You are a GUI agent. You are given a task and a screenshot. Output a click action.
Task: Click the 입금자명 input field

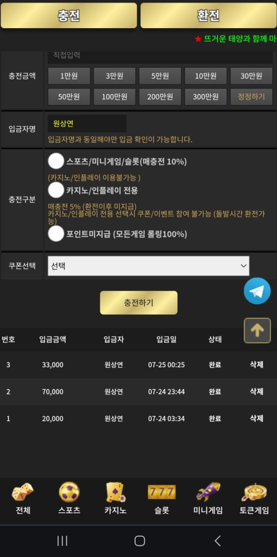click(x=87, y=124)
